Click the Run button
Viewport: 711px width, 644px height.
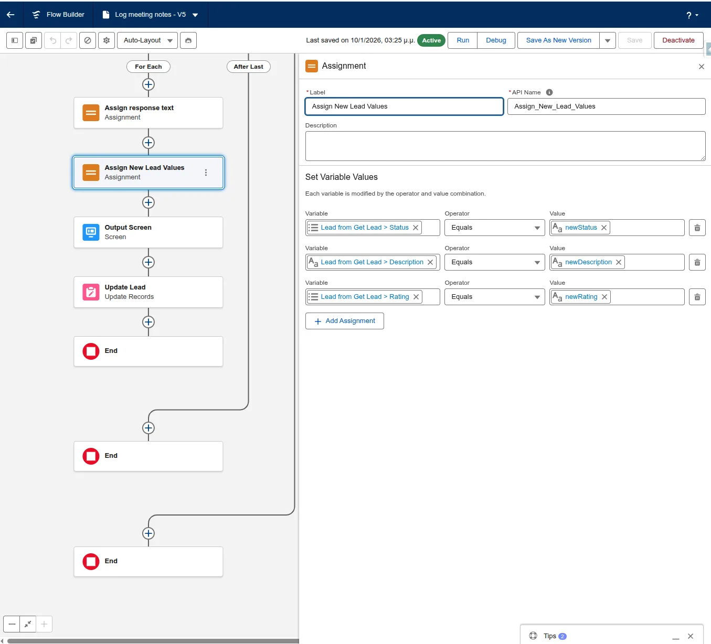point(462,40)
